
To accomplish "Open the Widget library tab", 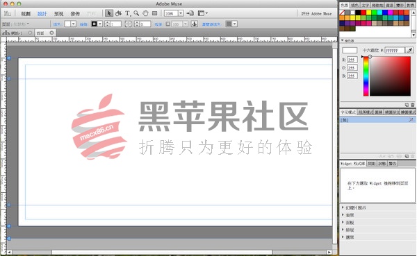I will (x=352, y=164).
